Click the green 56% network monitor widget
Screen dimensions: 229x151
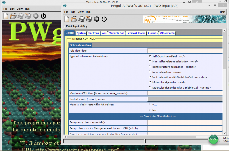(213, 139)
